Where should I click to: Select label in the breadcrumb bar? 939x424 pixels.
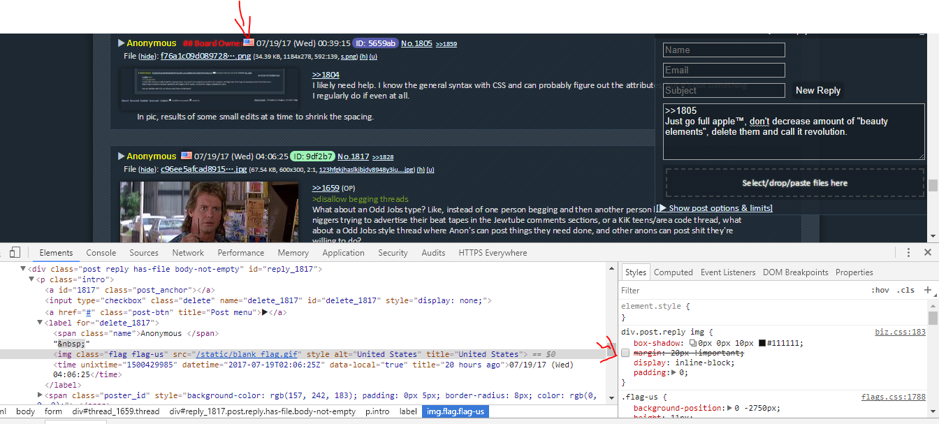(408, 411)
